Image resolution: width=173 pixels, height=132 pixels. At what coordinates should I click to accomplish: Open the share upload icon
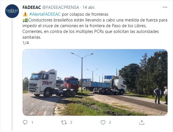[x=142, y=123]
